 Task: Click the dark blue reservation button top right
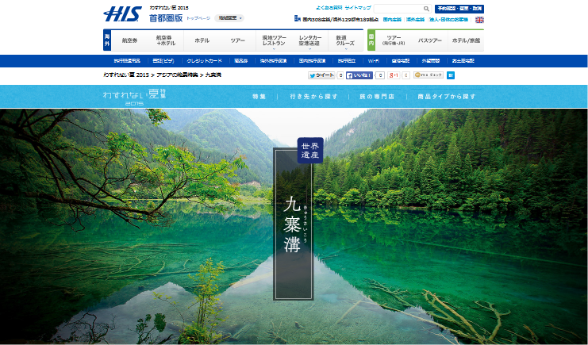[x=459, y=9]
